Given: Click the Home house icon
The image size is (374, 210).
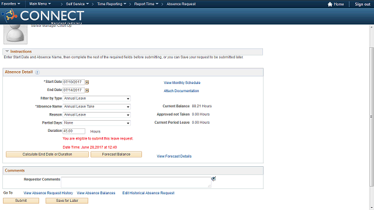Looking at the screenshot, I should point(330,4).
